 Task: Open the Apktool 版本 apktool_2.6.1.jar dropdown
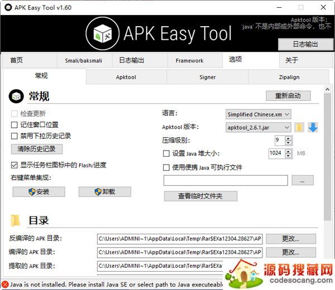[259, 128]
